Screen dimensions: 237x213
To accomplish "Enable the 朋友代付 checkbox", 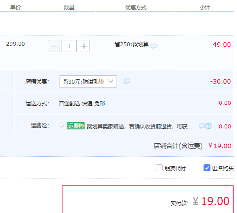I will (159, 168).
